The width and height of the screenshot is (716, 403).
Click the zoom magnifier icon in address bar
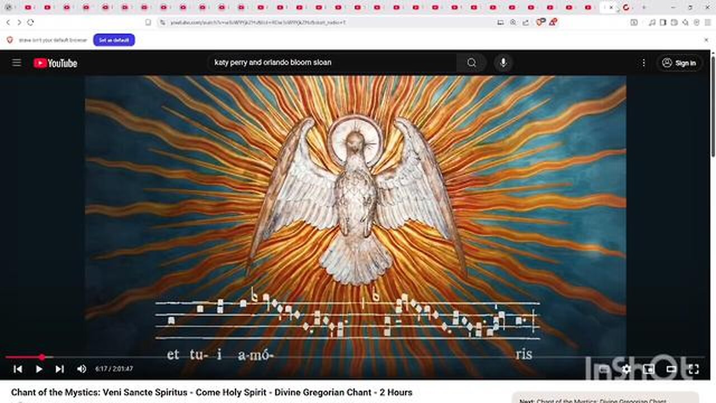[x=513, y=22]
